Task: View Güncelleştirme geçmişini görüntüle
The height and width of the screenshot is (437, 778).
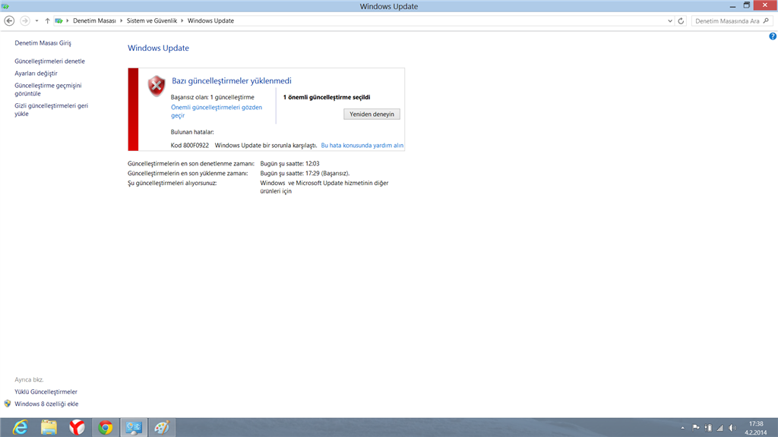Action: (x=48, y=90)
